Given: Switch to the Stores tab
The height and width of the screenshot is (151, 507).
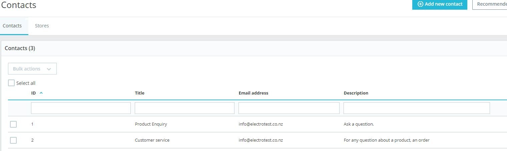Looking at the screenshot, I should click(42, 26).
